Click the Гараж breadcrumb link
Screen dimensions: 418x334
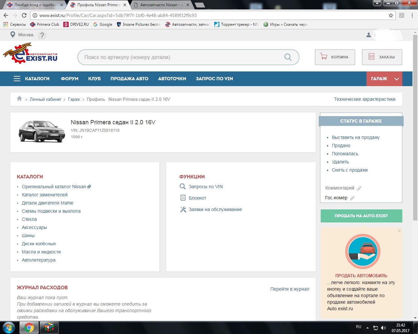(x=74, y=99)
